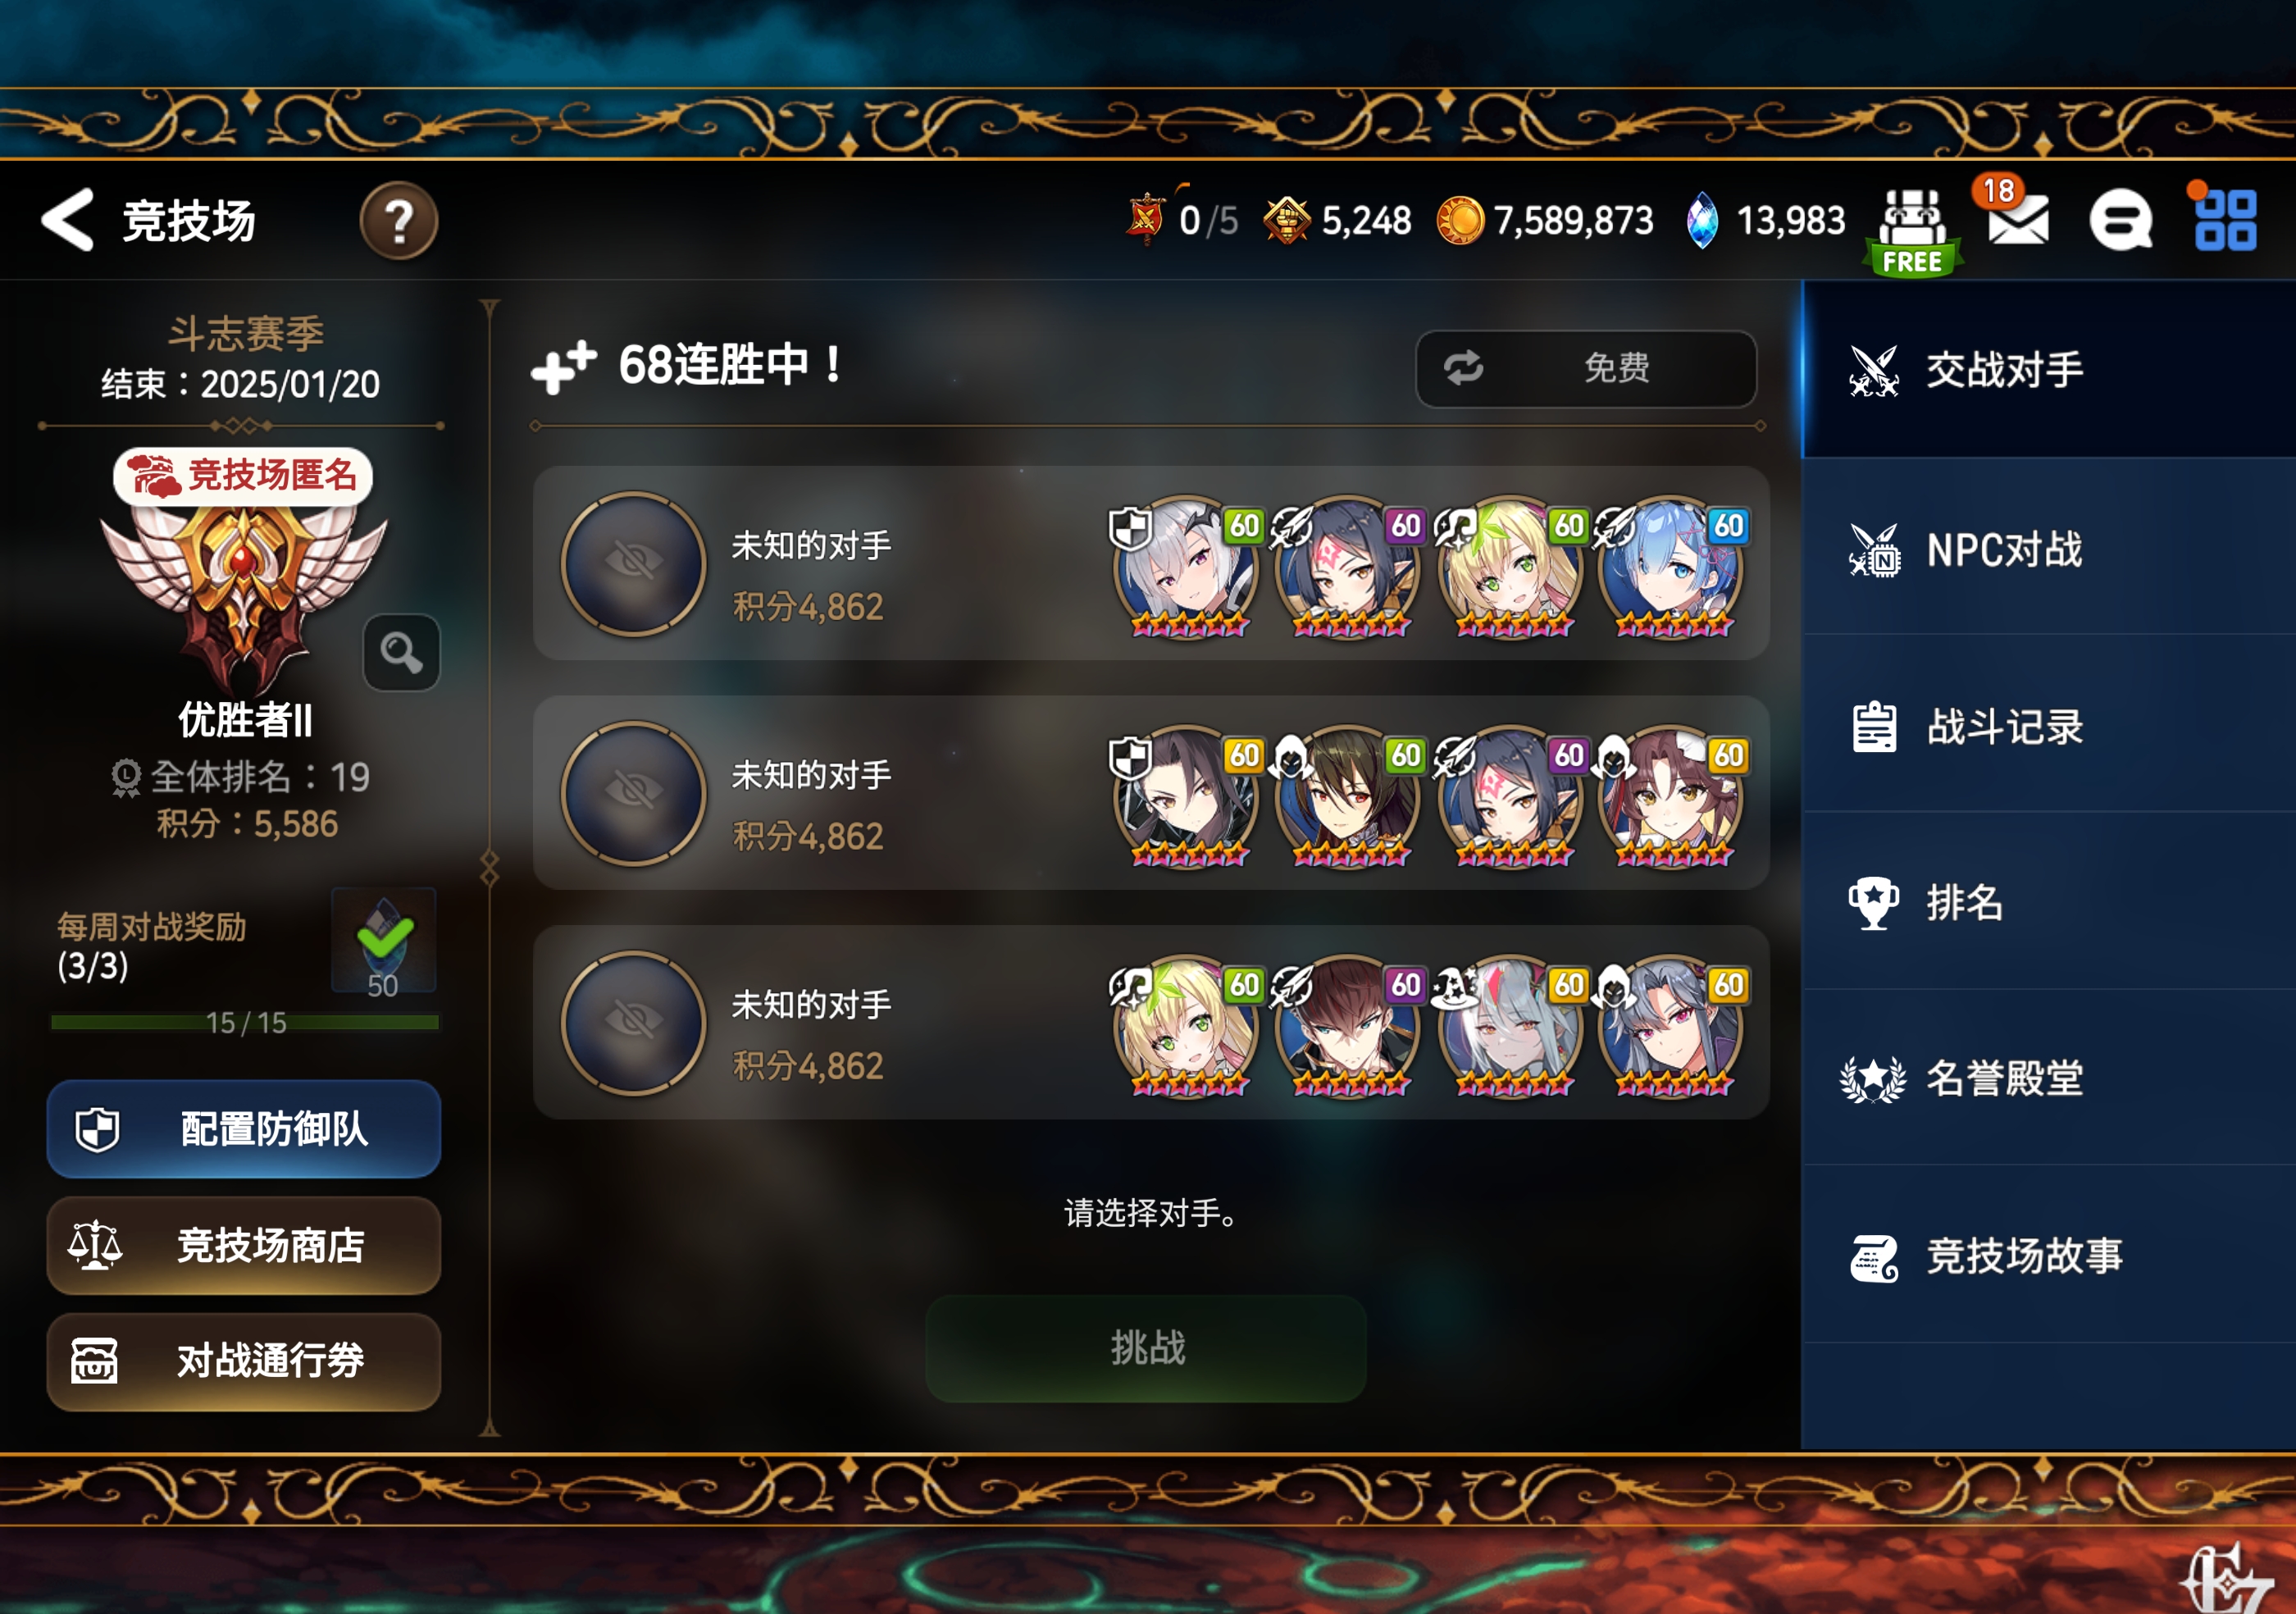
Task: Open the 战斗记录 tab
Action: (x=2048, y=726)
